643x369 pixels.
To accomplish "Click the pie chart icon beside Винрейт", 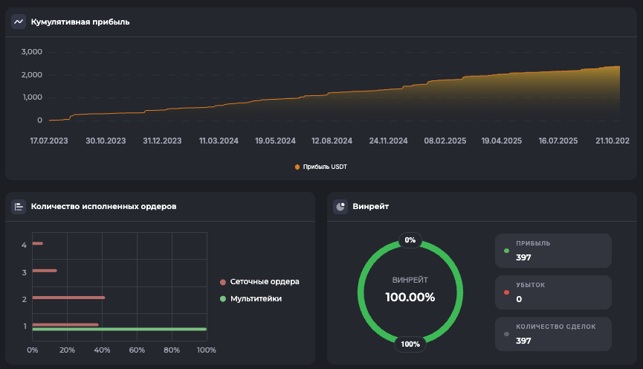I will click(x=340, y=206).
